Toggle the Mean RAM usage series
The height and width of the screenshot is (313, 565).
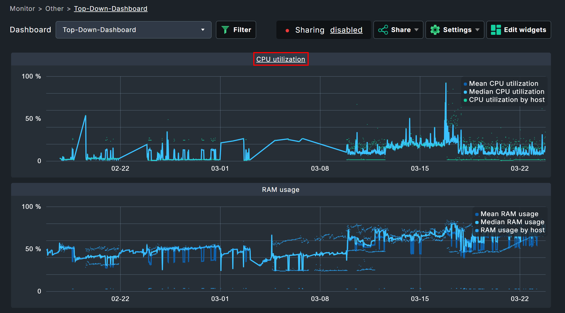(x=476, y=214)
